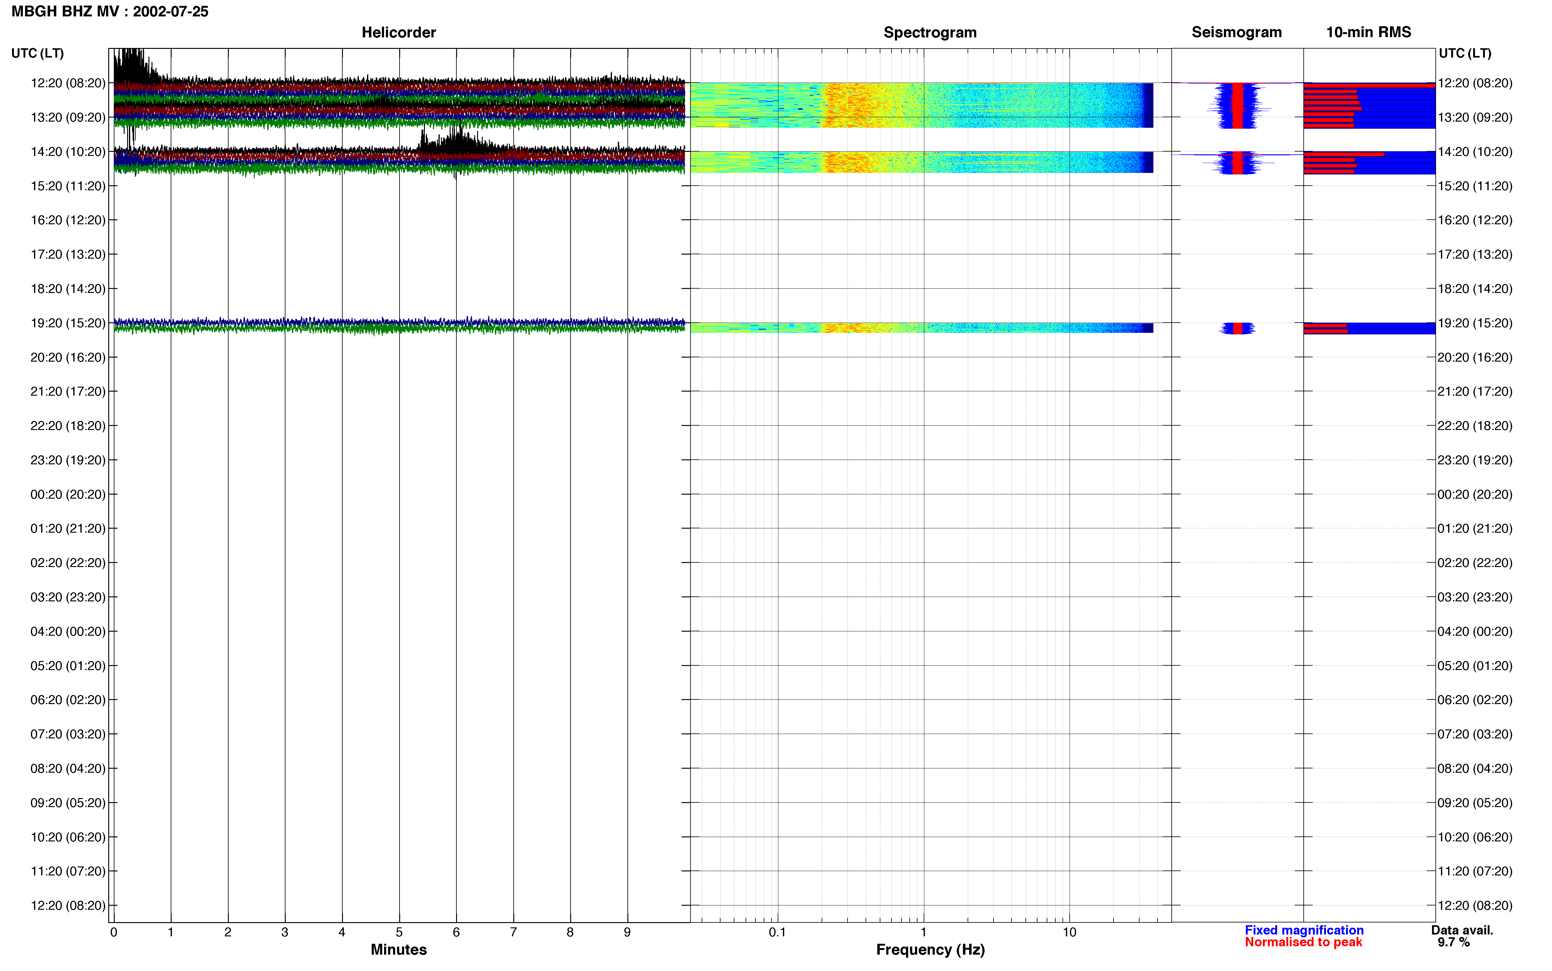Click the '0.1' frequency tick label
Screen dimensions: 1552x971
(x=777, y=932)
